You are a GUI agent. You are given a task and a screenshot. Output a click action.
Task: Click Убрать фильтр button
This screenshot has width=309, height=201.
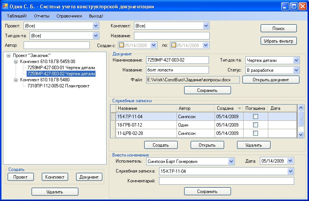tap(278, 41)
